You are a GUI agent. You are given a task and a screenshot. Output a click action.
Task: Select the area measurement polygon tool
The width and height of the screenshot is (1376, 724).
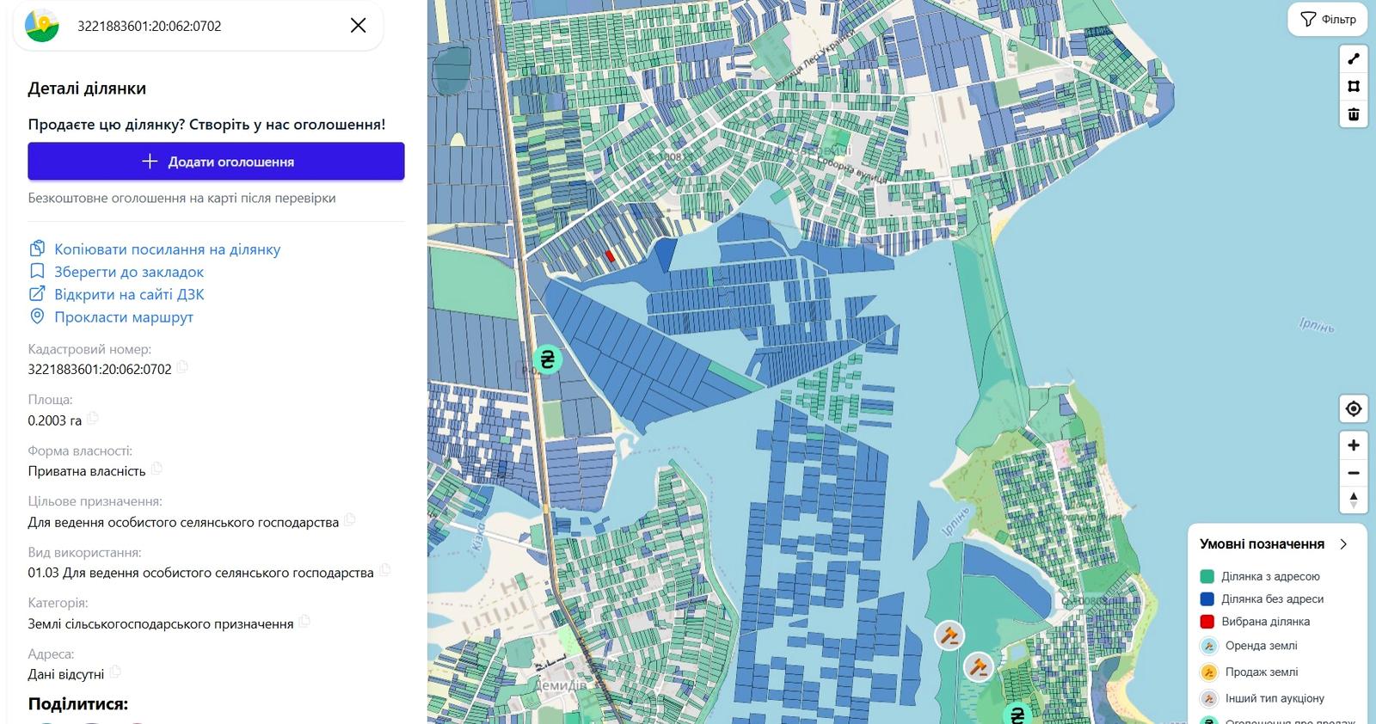pos(1354,86)
